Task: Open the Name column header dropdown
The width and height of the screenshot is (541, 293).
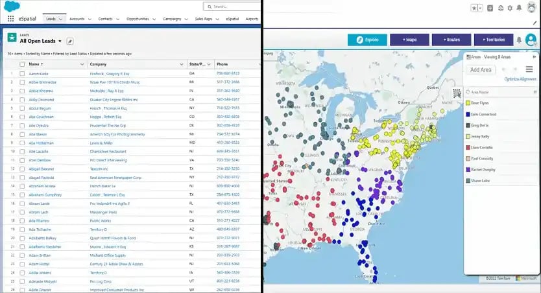Action: pyautogui.click(x=82, y=64)
